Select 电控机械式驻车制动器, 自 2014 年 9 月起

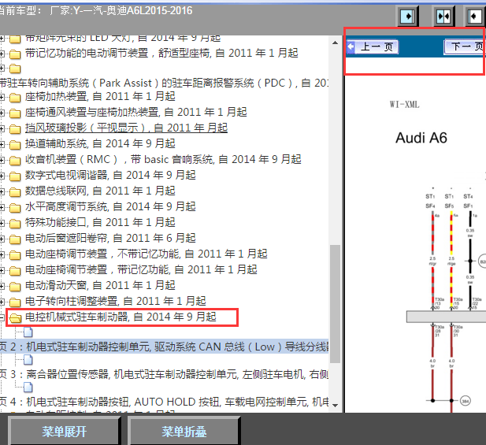click(x=121, y=317)
